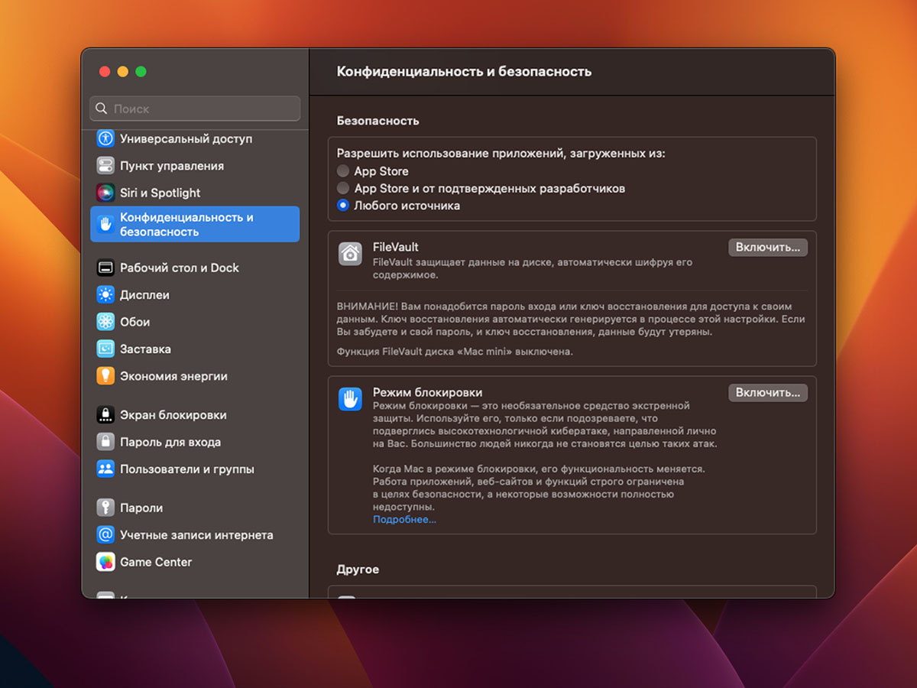This screenshot has height=688, width=917.
Task: Open Учетные записи интернета in sidebar
Action: pos(196,535)
